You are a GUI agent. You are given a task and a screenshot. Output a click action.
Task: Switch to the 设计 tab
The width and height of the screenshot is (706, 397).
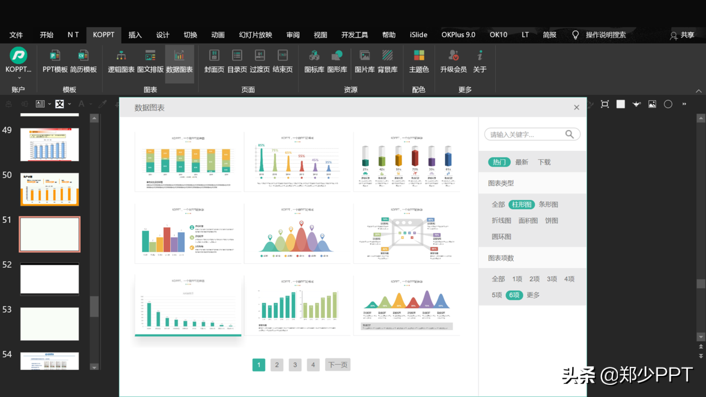(x=163, y=35)
